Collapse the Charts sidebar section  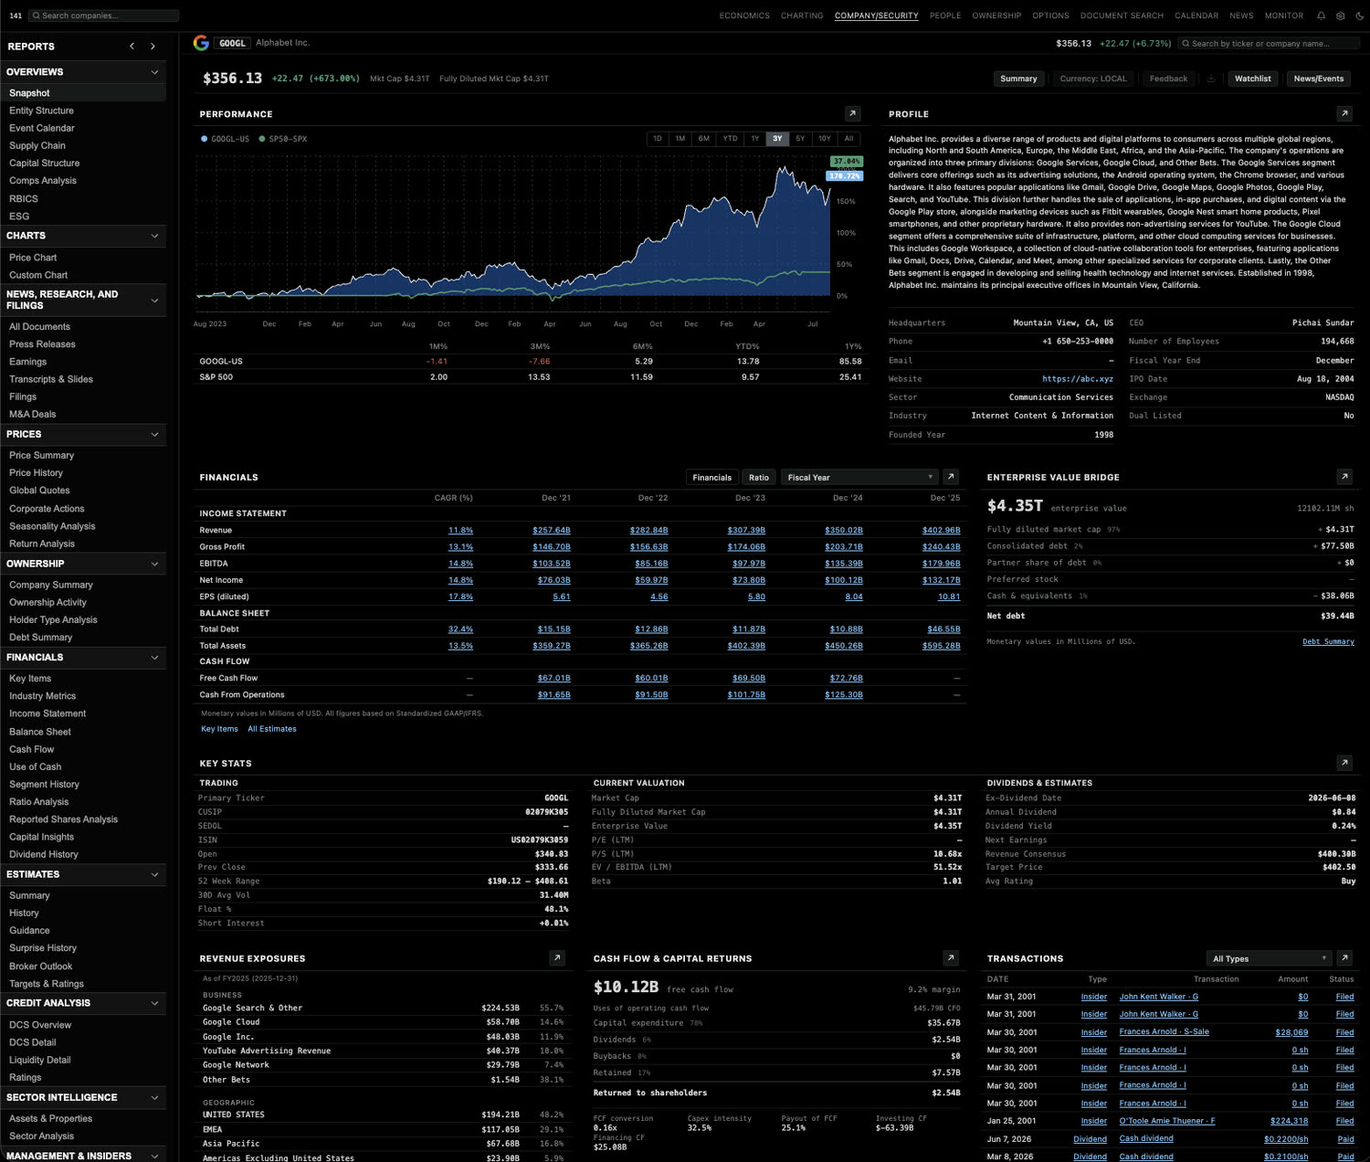click(154, 236)
